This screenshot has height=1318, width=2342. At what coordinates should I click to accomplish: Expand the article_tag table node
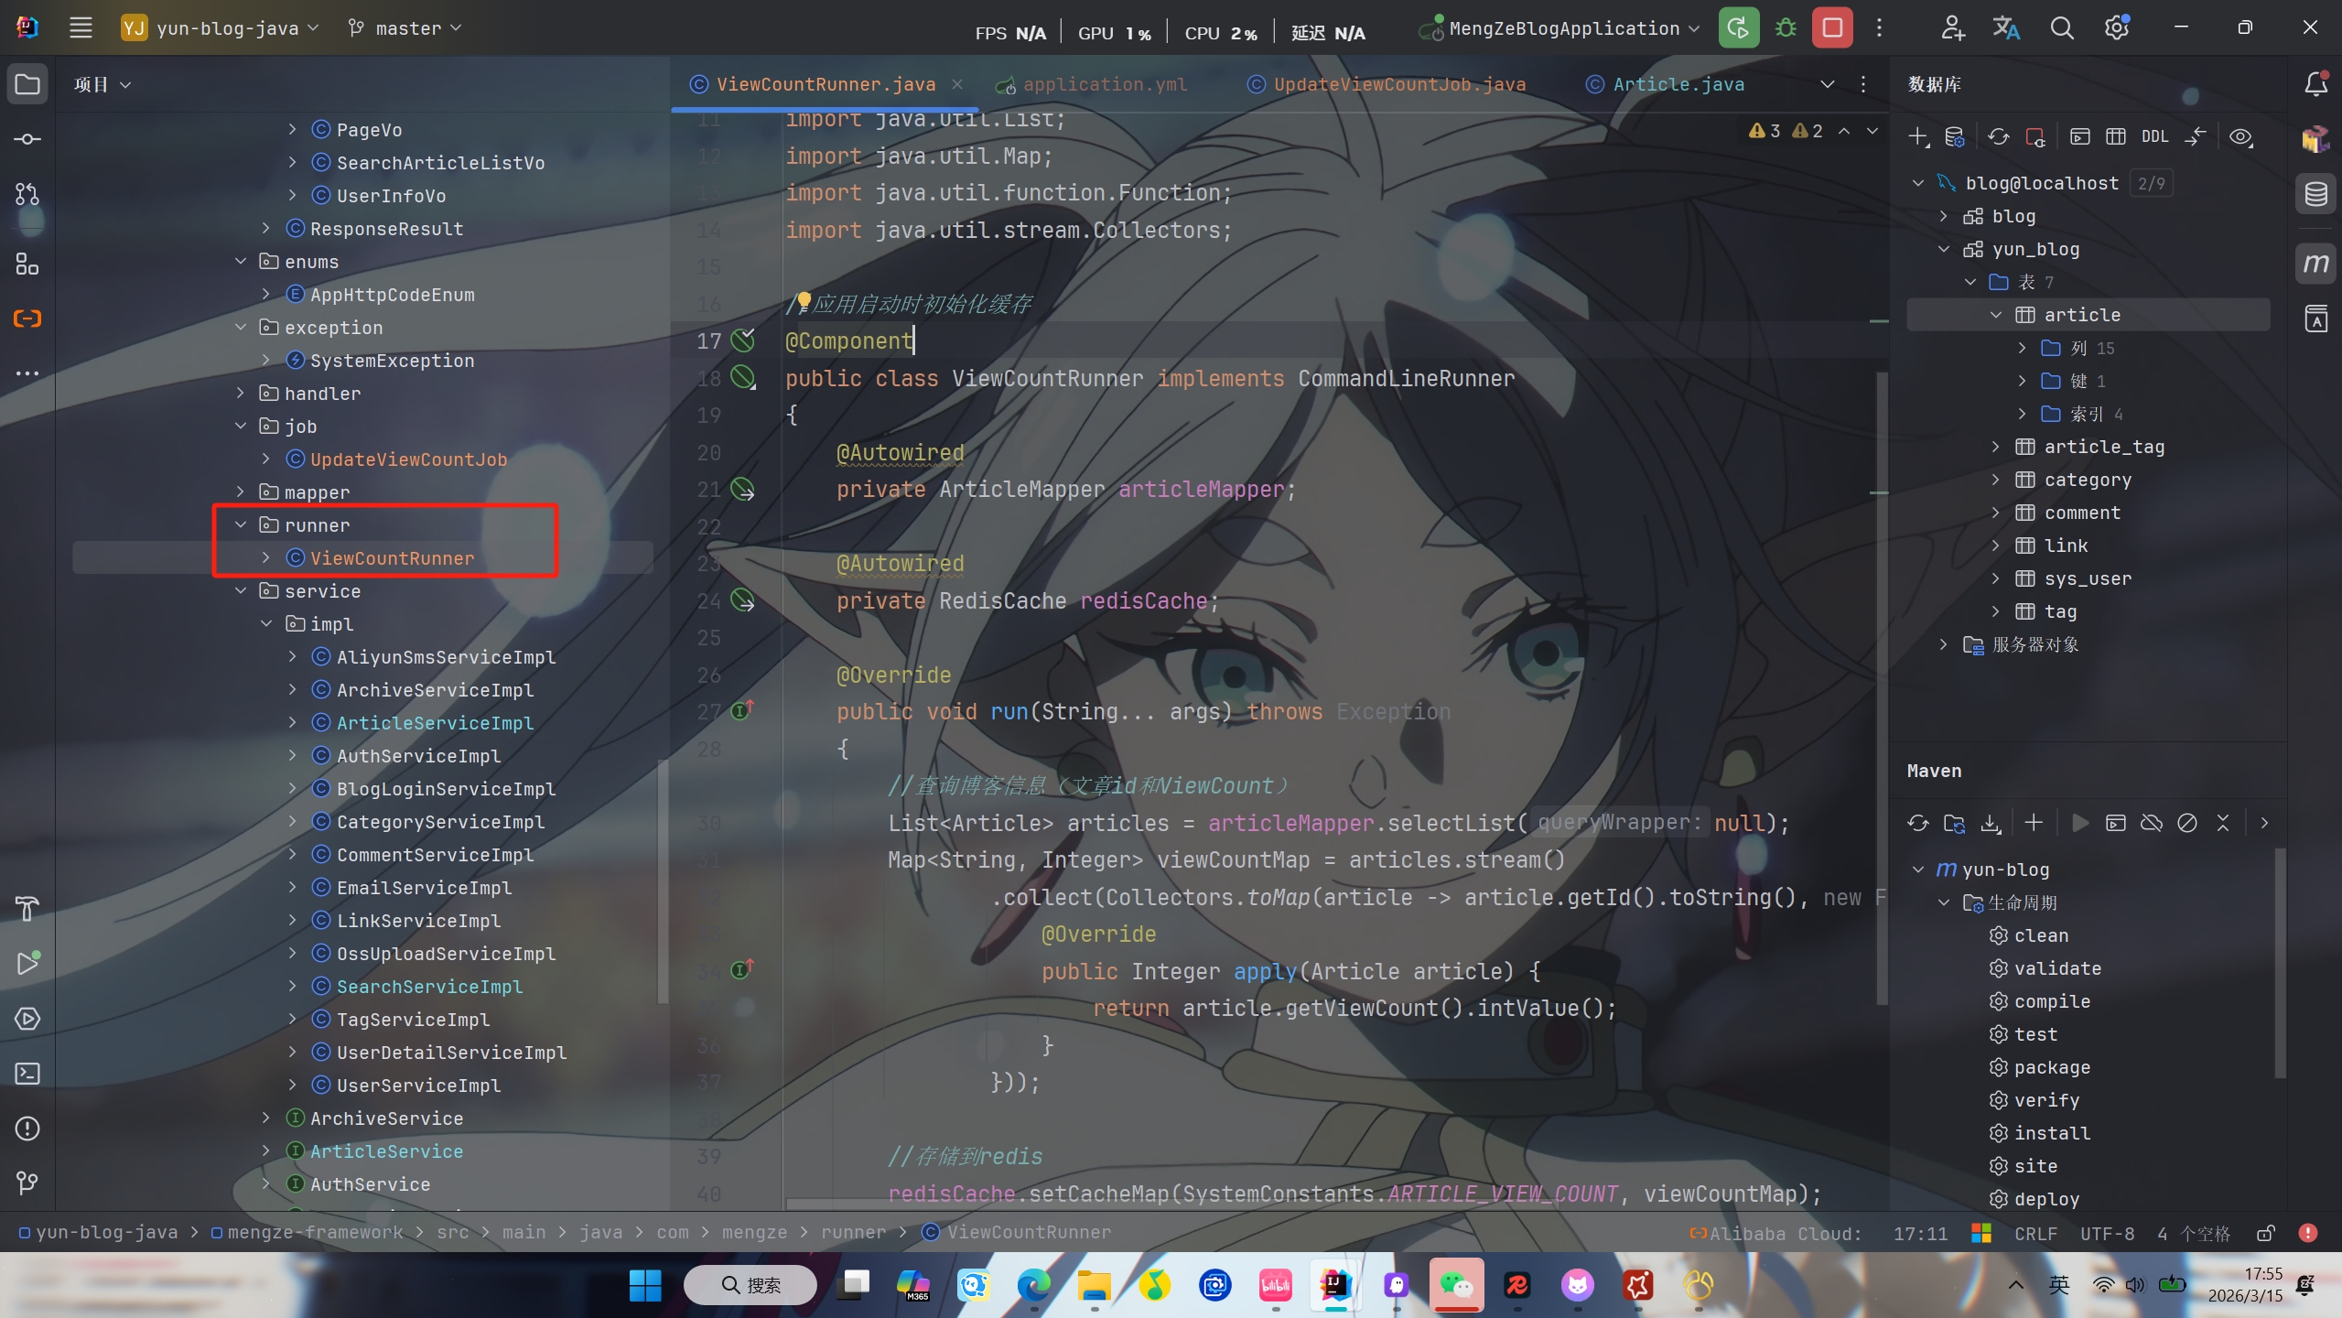pos(1996,447)
